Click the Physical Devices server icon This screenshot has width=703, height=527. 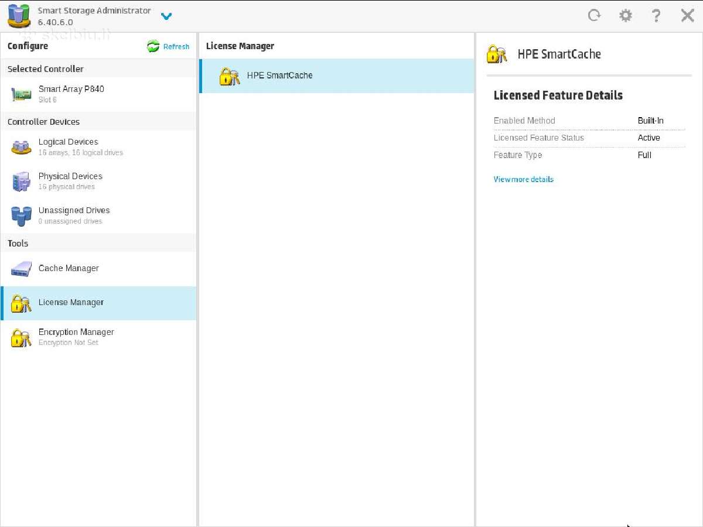(x=22, y=182)
